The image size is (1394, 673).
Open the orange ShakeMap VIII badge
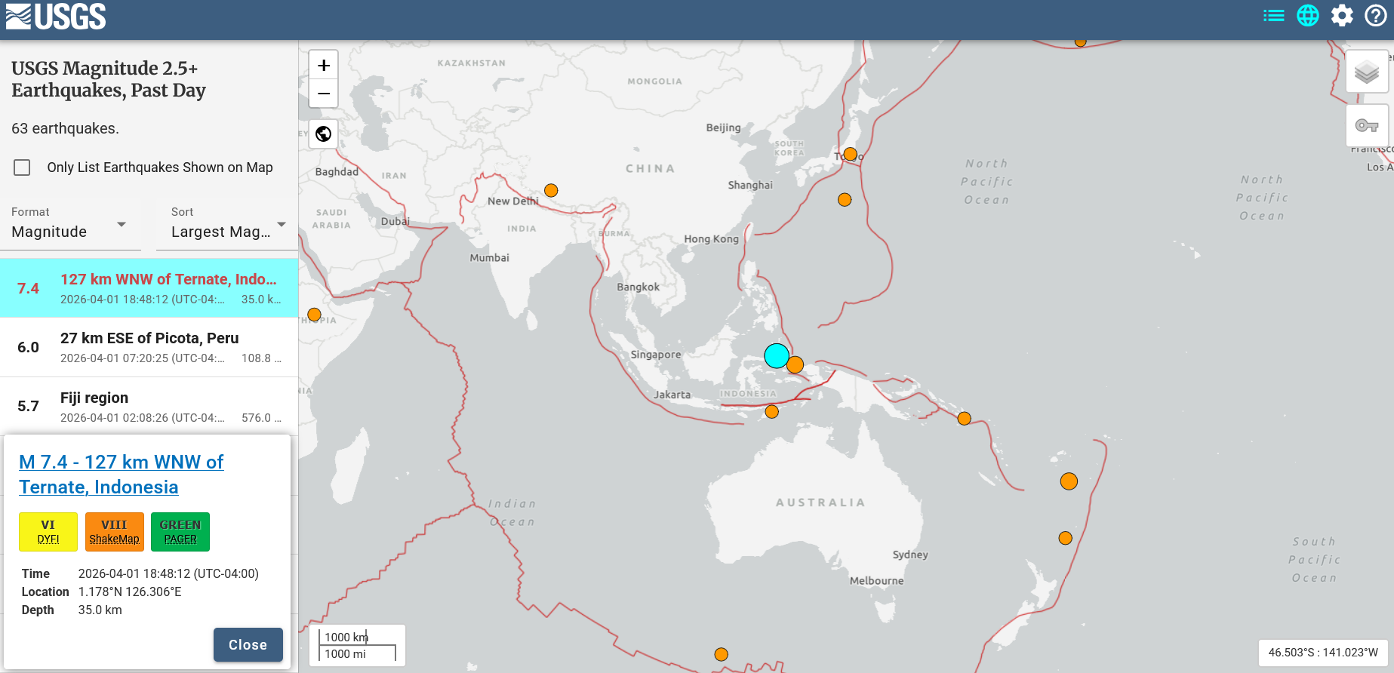click(x=114, y=532)
